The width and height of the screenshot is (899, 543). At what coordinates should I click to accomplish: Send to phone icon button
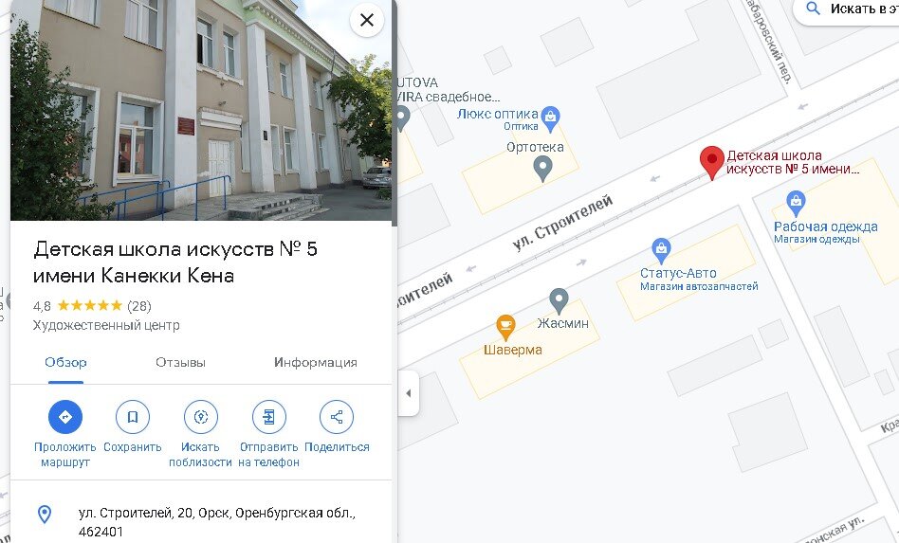click(269, 416)
